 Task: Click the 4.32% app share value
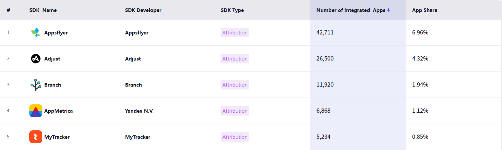tap(420, 59)
